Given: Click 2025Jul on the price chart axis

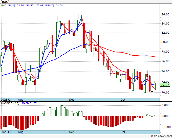Looking at the screenshot, I should (6, 100).
